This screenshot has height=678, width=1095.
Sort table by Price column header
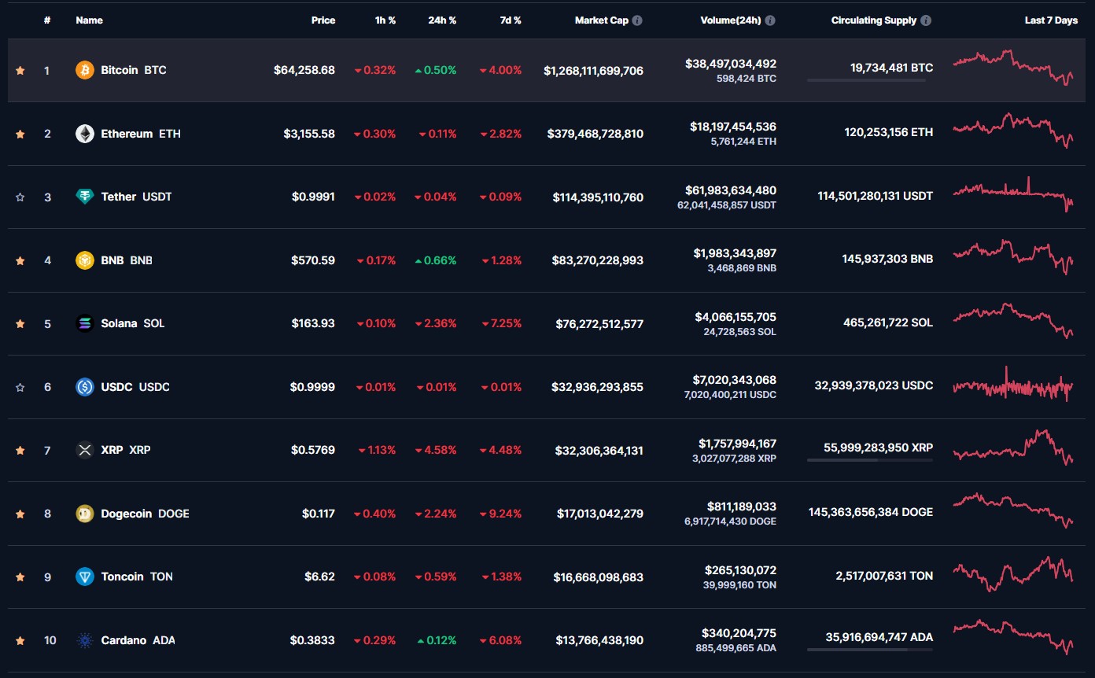pyautogui.click(x=323, y=20)
